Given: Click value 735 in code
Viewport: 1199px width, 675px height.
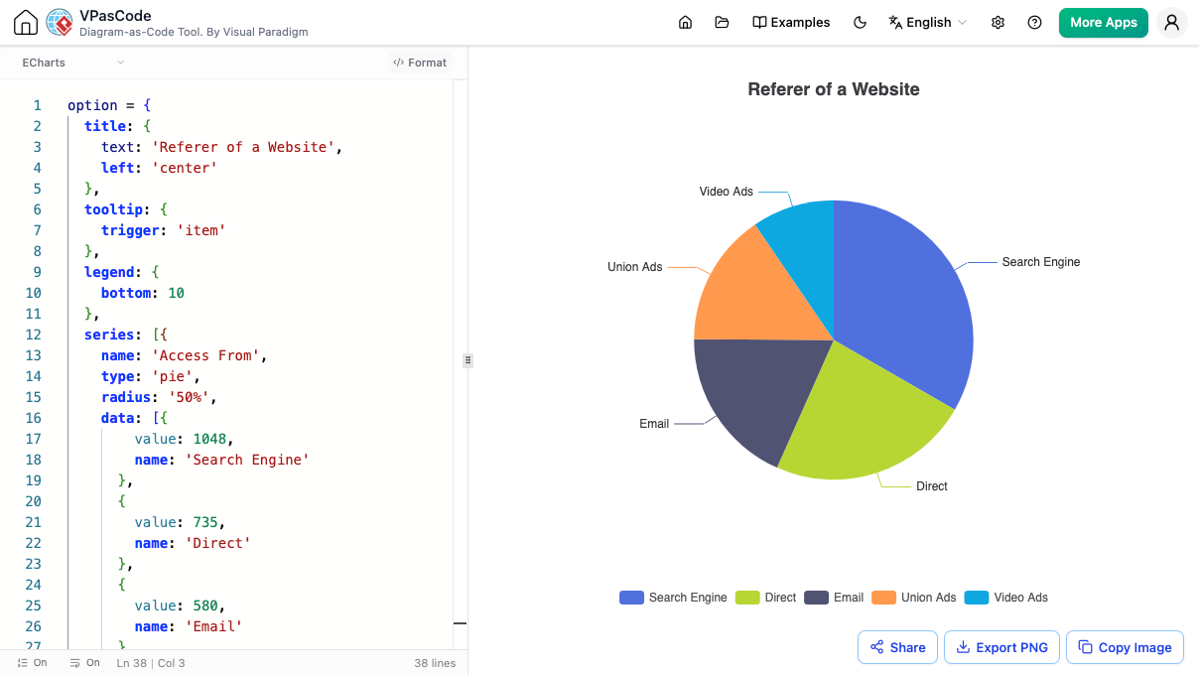Looking at the screenshot, I should 205,522.
